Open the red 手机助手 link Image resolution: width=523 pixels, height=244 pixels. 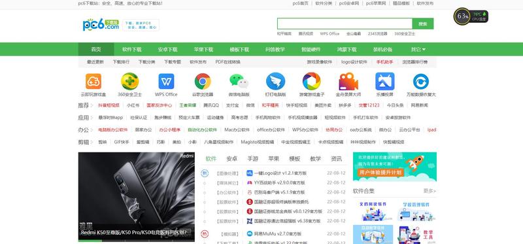coord(384,61)
